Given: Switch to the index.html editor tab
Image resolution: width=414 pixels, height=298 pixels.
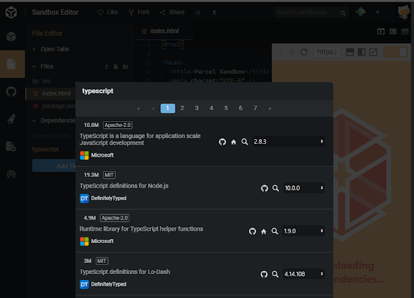Looking at the screenshot, I should 164,31.
